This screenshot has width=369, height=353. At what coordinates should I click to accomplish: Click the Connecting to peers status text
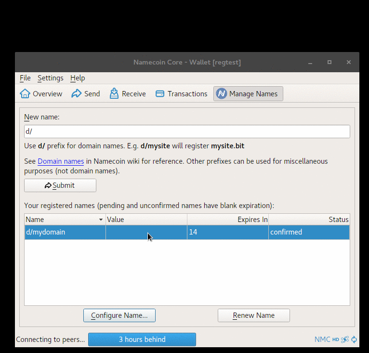pyautogui.click(x=51, y=340)
